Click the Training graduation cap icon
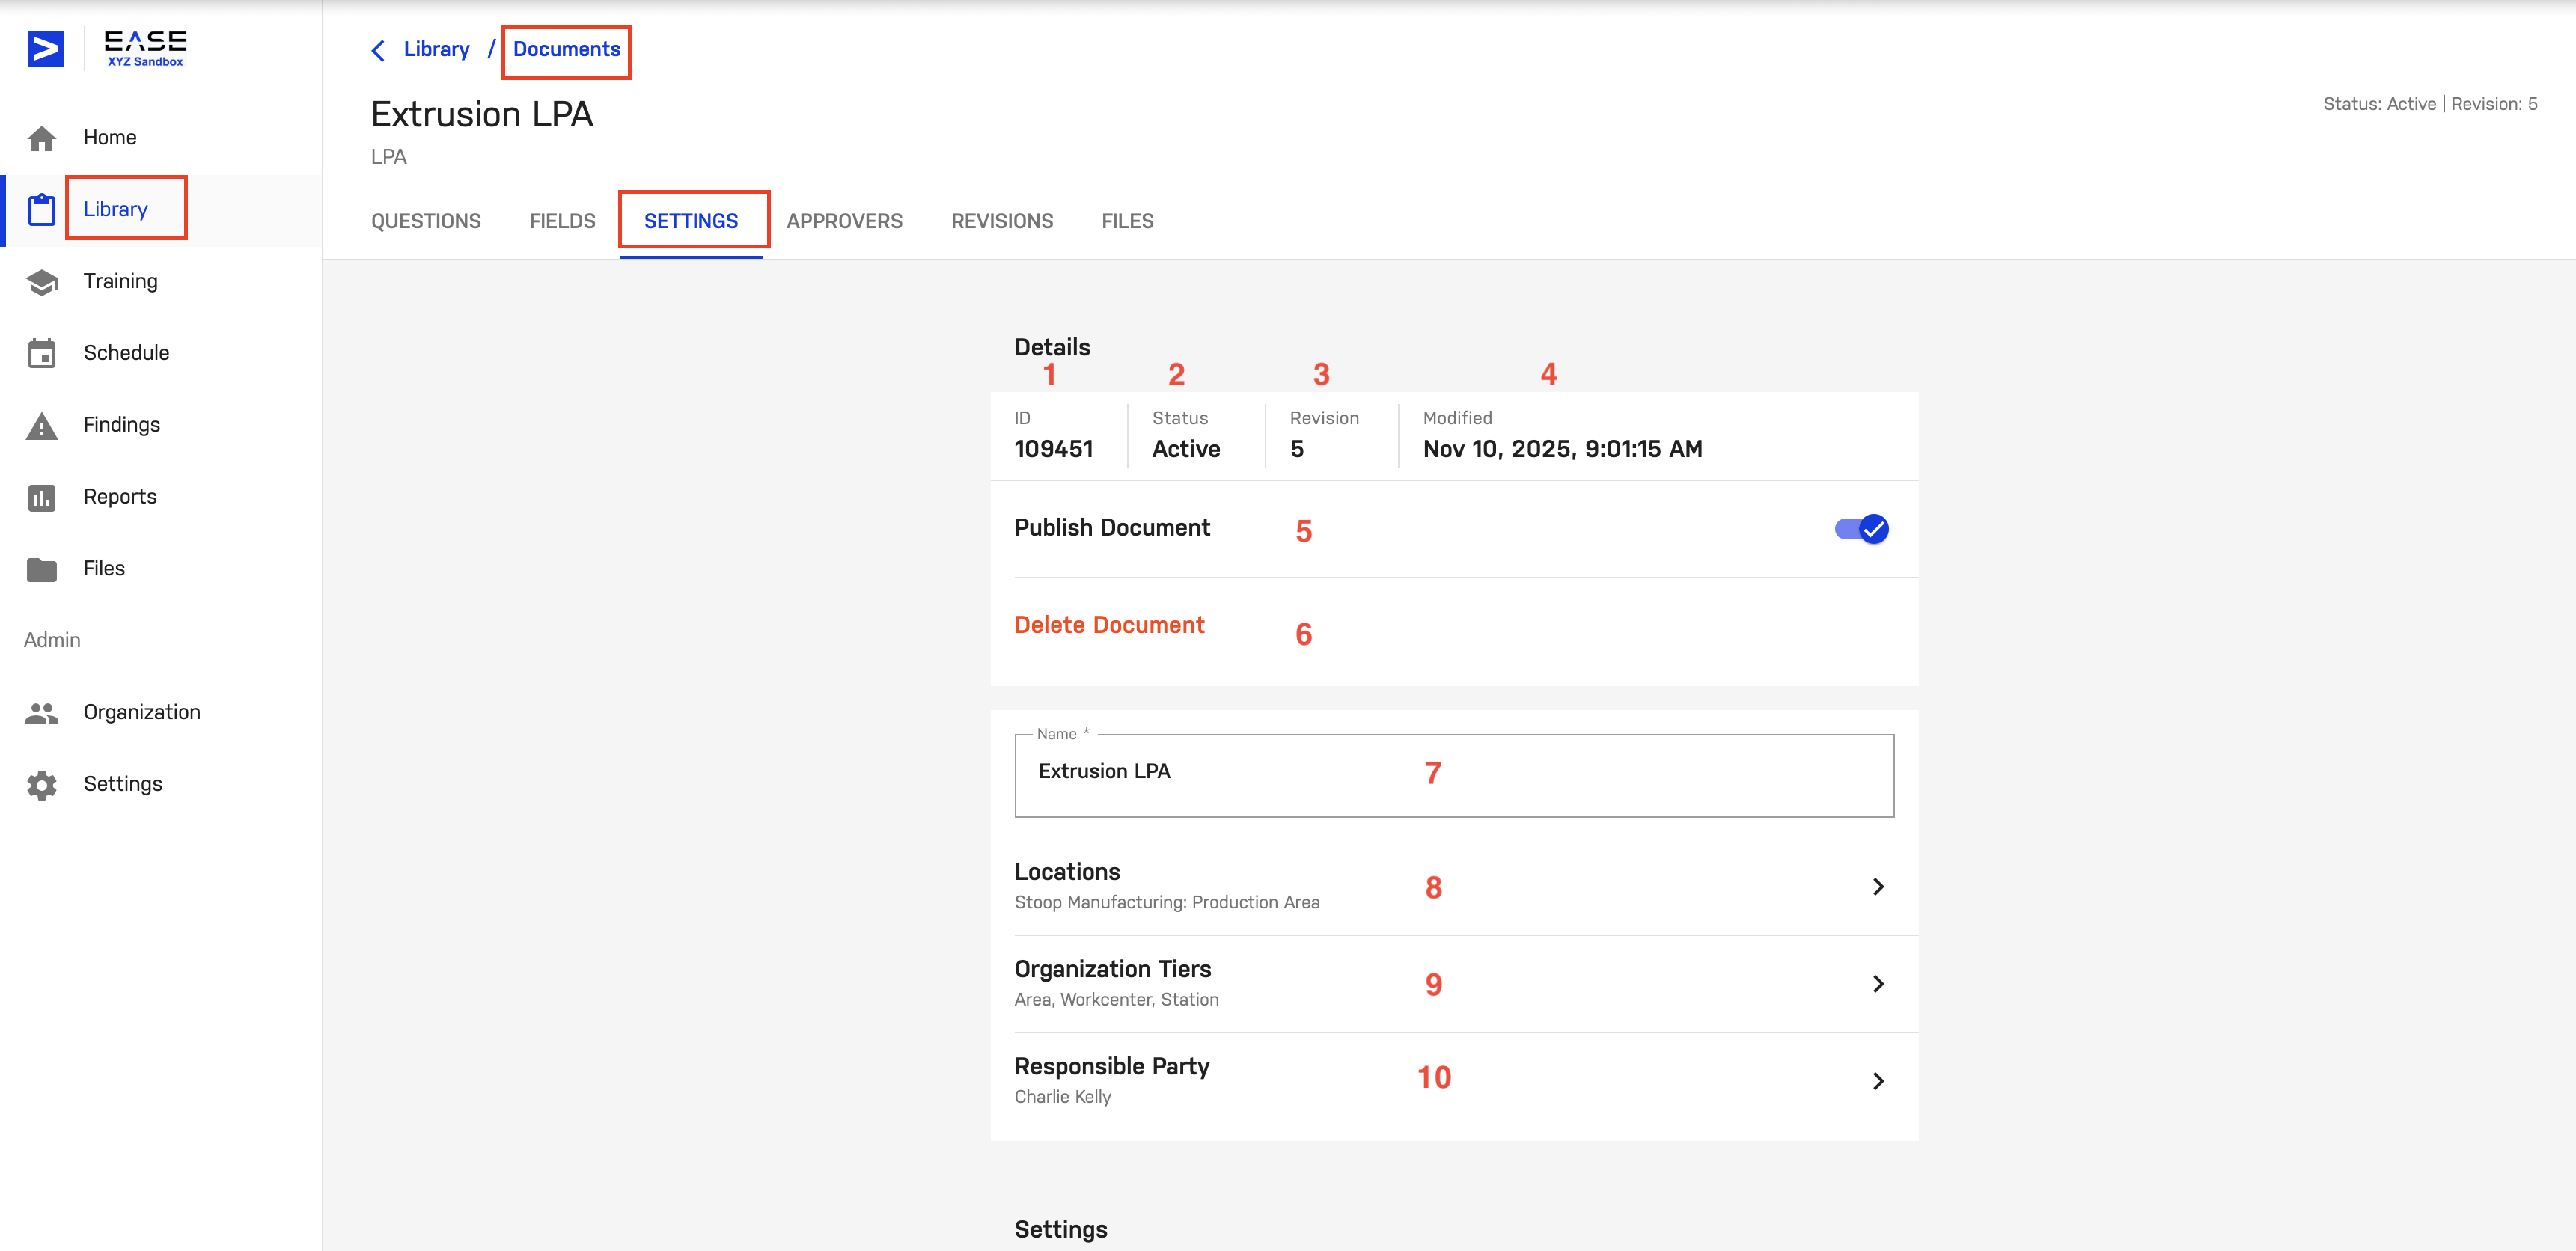 (x=42, y=282)
